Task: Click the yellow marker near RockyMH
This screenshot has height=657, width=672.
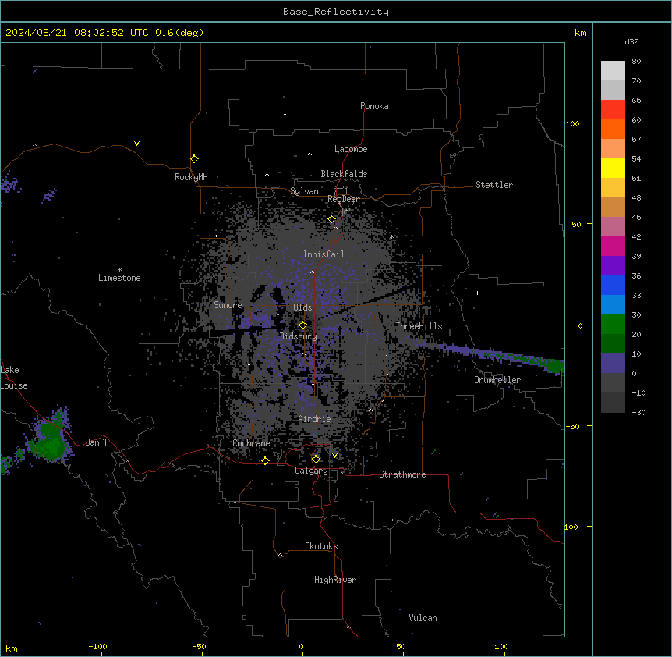Action: pyautogui.click(x=194, y=159)
